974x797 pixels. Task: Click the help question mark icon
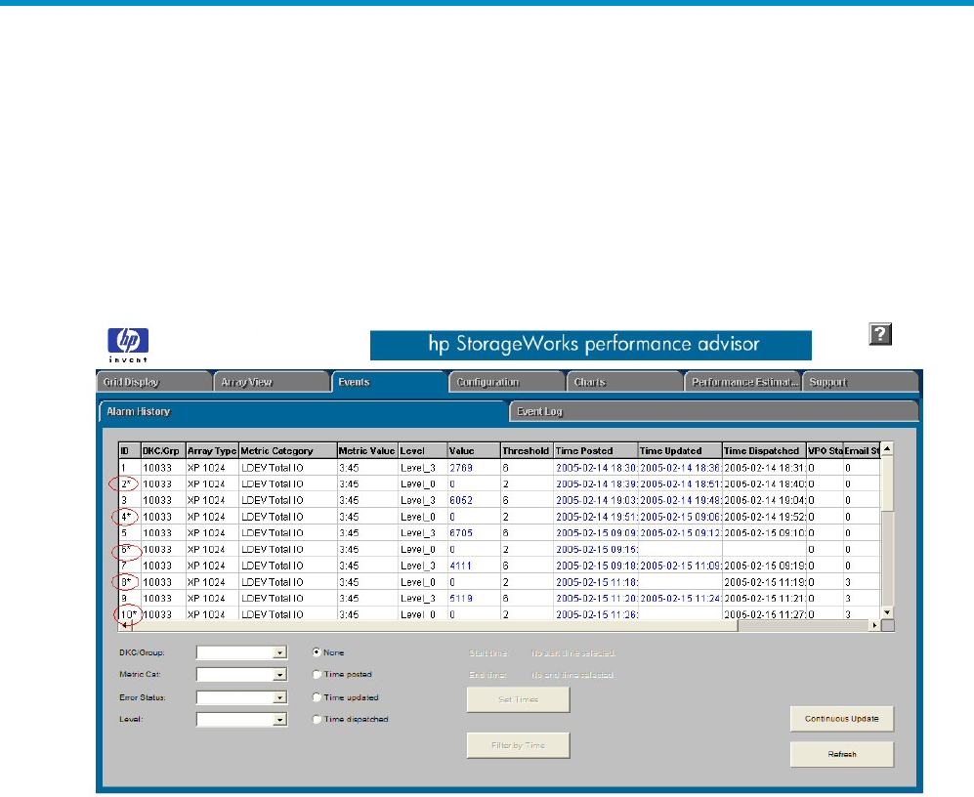point(880,335)
